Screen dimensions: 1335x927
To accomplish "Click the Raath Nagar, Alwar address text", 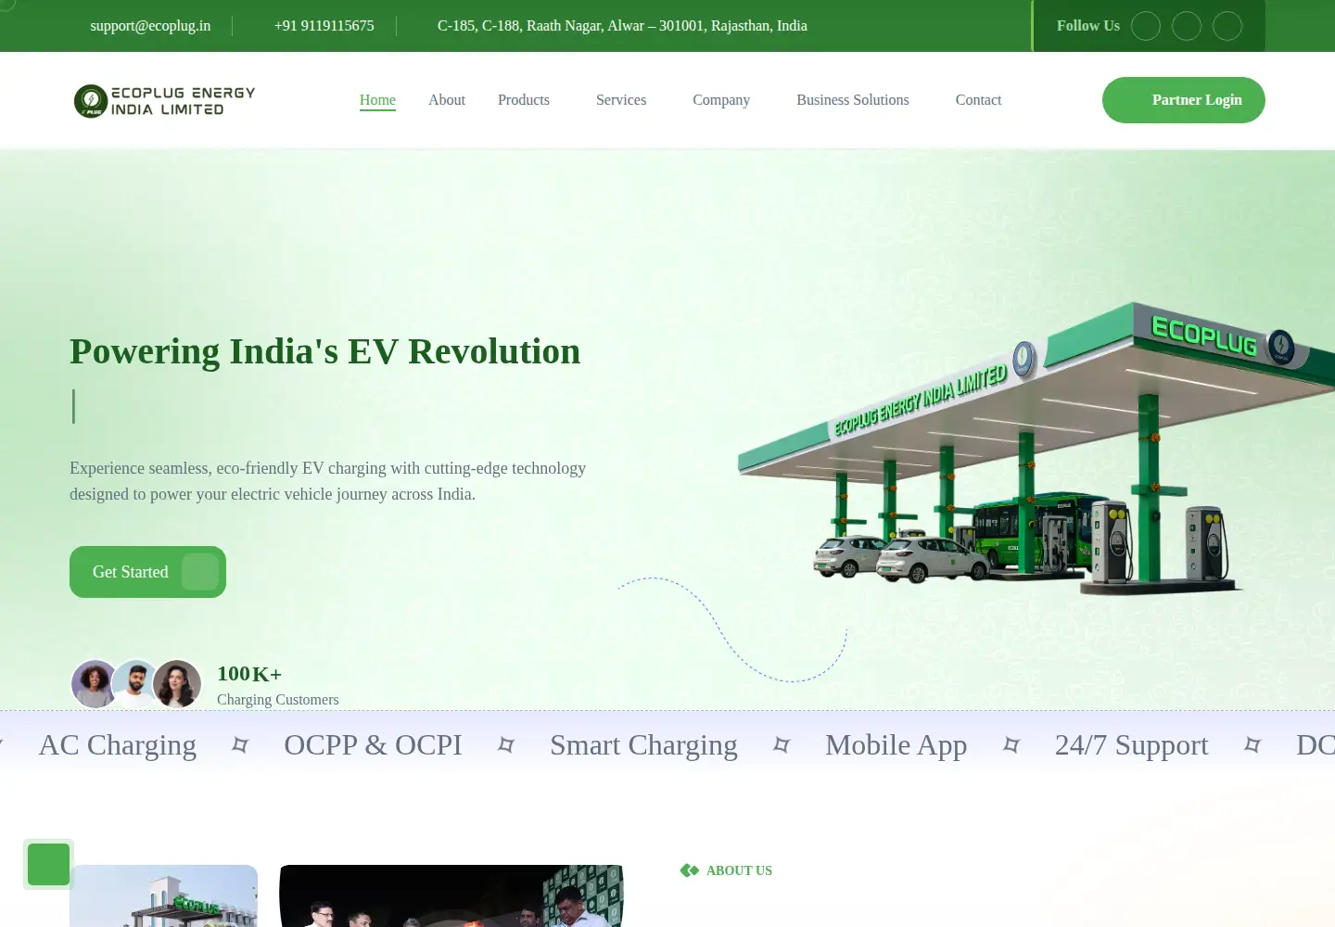I will coord(622,26).
